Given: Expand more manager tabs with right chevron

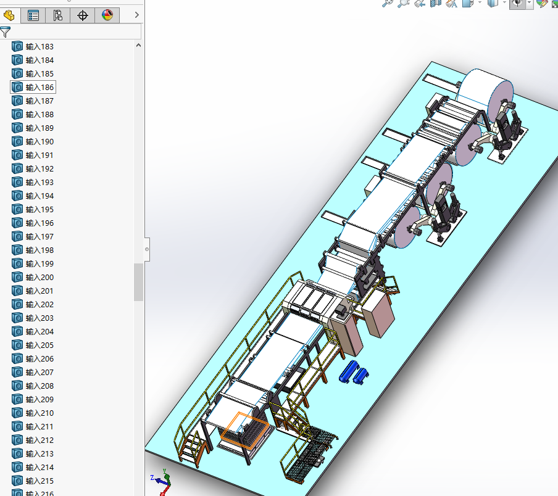Looking at the screenshot, I should point(137,15).
